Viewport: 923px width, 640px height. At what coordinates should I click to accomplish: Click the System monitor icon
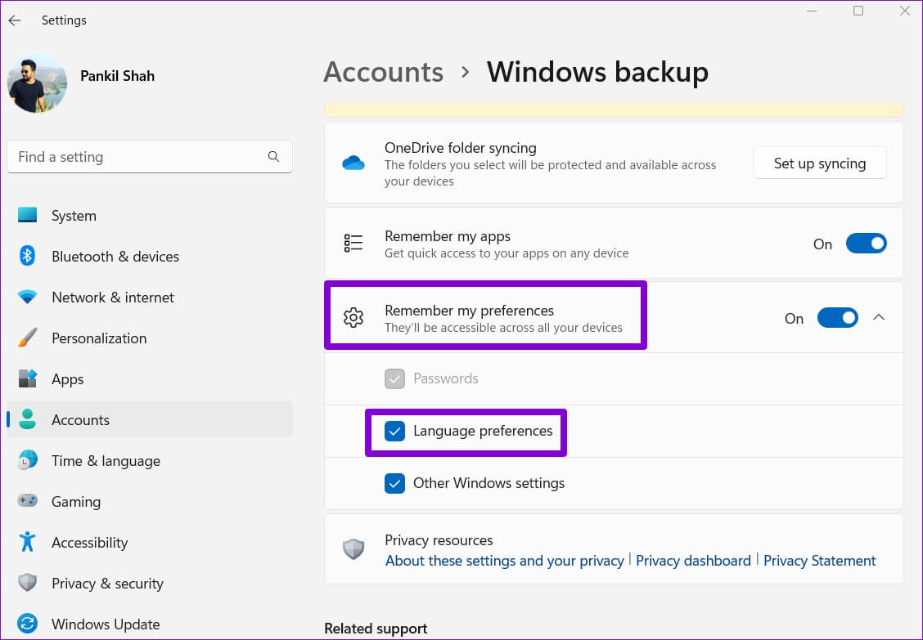(27, 215)
